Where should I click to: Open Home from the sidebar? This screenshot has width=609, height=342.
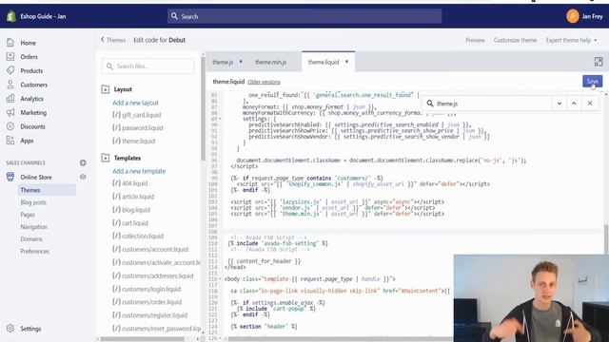coord(28,43)
